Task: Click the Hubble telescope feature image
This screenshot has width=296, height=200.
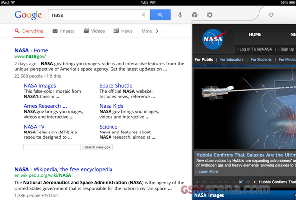Action: point(245,109)
